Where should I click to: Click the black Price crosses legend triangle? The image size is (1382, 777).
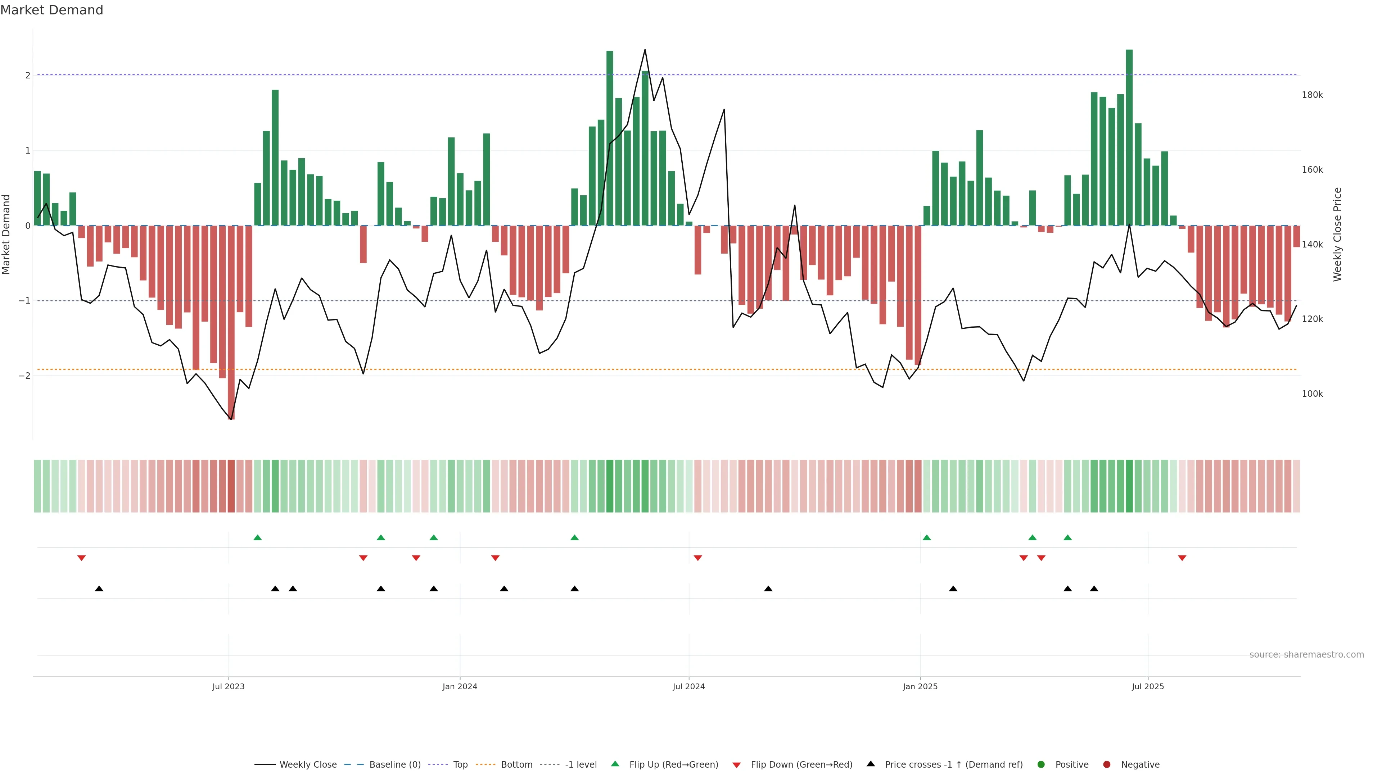tap(871, 764)
